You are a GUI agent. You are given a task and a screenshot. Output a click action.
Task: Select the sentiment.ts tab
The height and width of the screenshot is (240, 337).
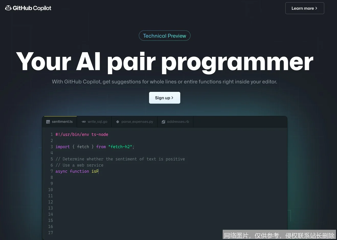[x=60, y=122]
